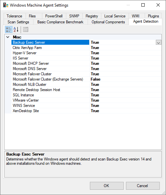Select the VMware vCenter property

[x=51, y=100]
